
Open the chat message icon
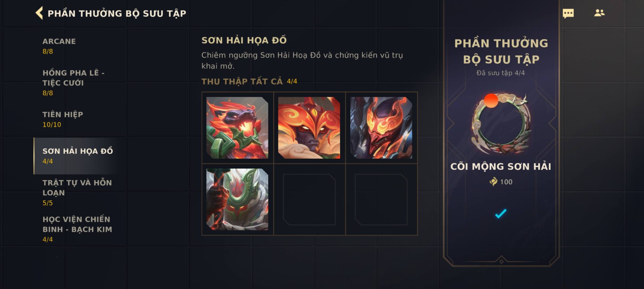click(568, 13)
